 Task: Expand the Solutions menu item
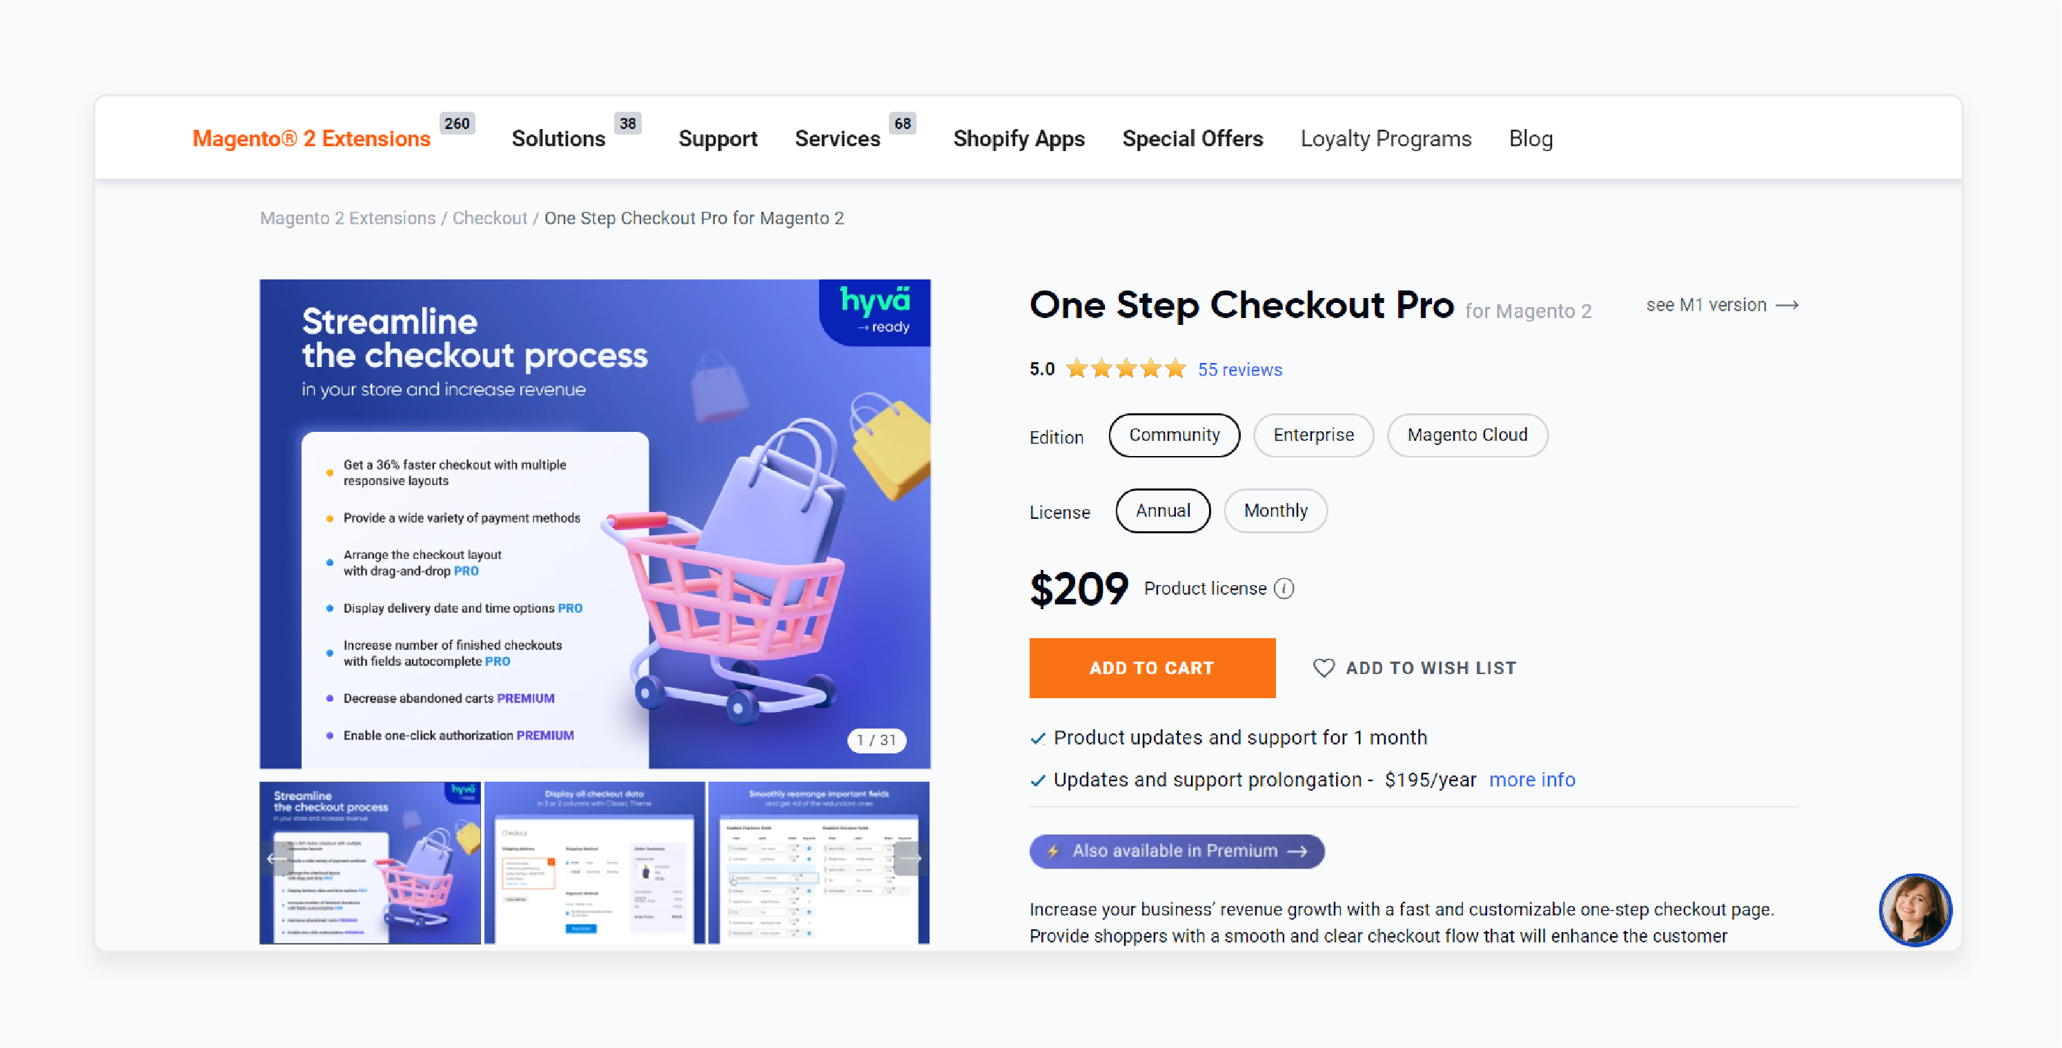coord(558,138)
